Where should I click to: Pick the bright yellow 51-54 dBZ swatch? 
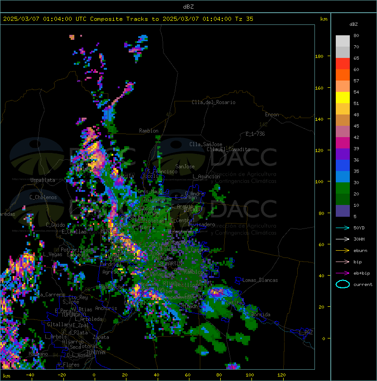343,98
